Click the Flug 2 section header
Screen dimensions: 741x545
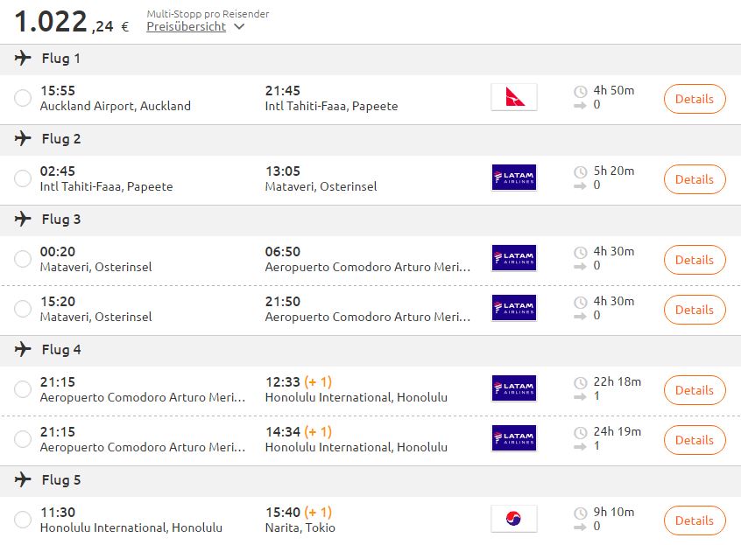click(x=370, y=139)
